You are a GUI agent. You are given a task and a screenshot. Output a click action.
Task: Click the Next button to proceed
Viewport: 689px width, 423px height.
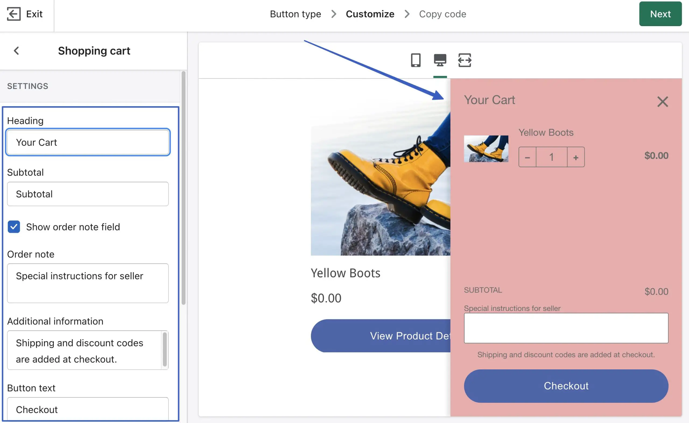pos(659,13)
